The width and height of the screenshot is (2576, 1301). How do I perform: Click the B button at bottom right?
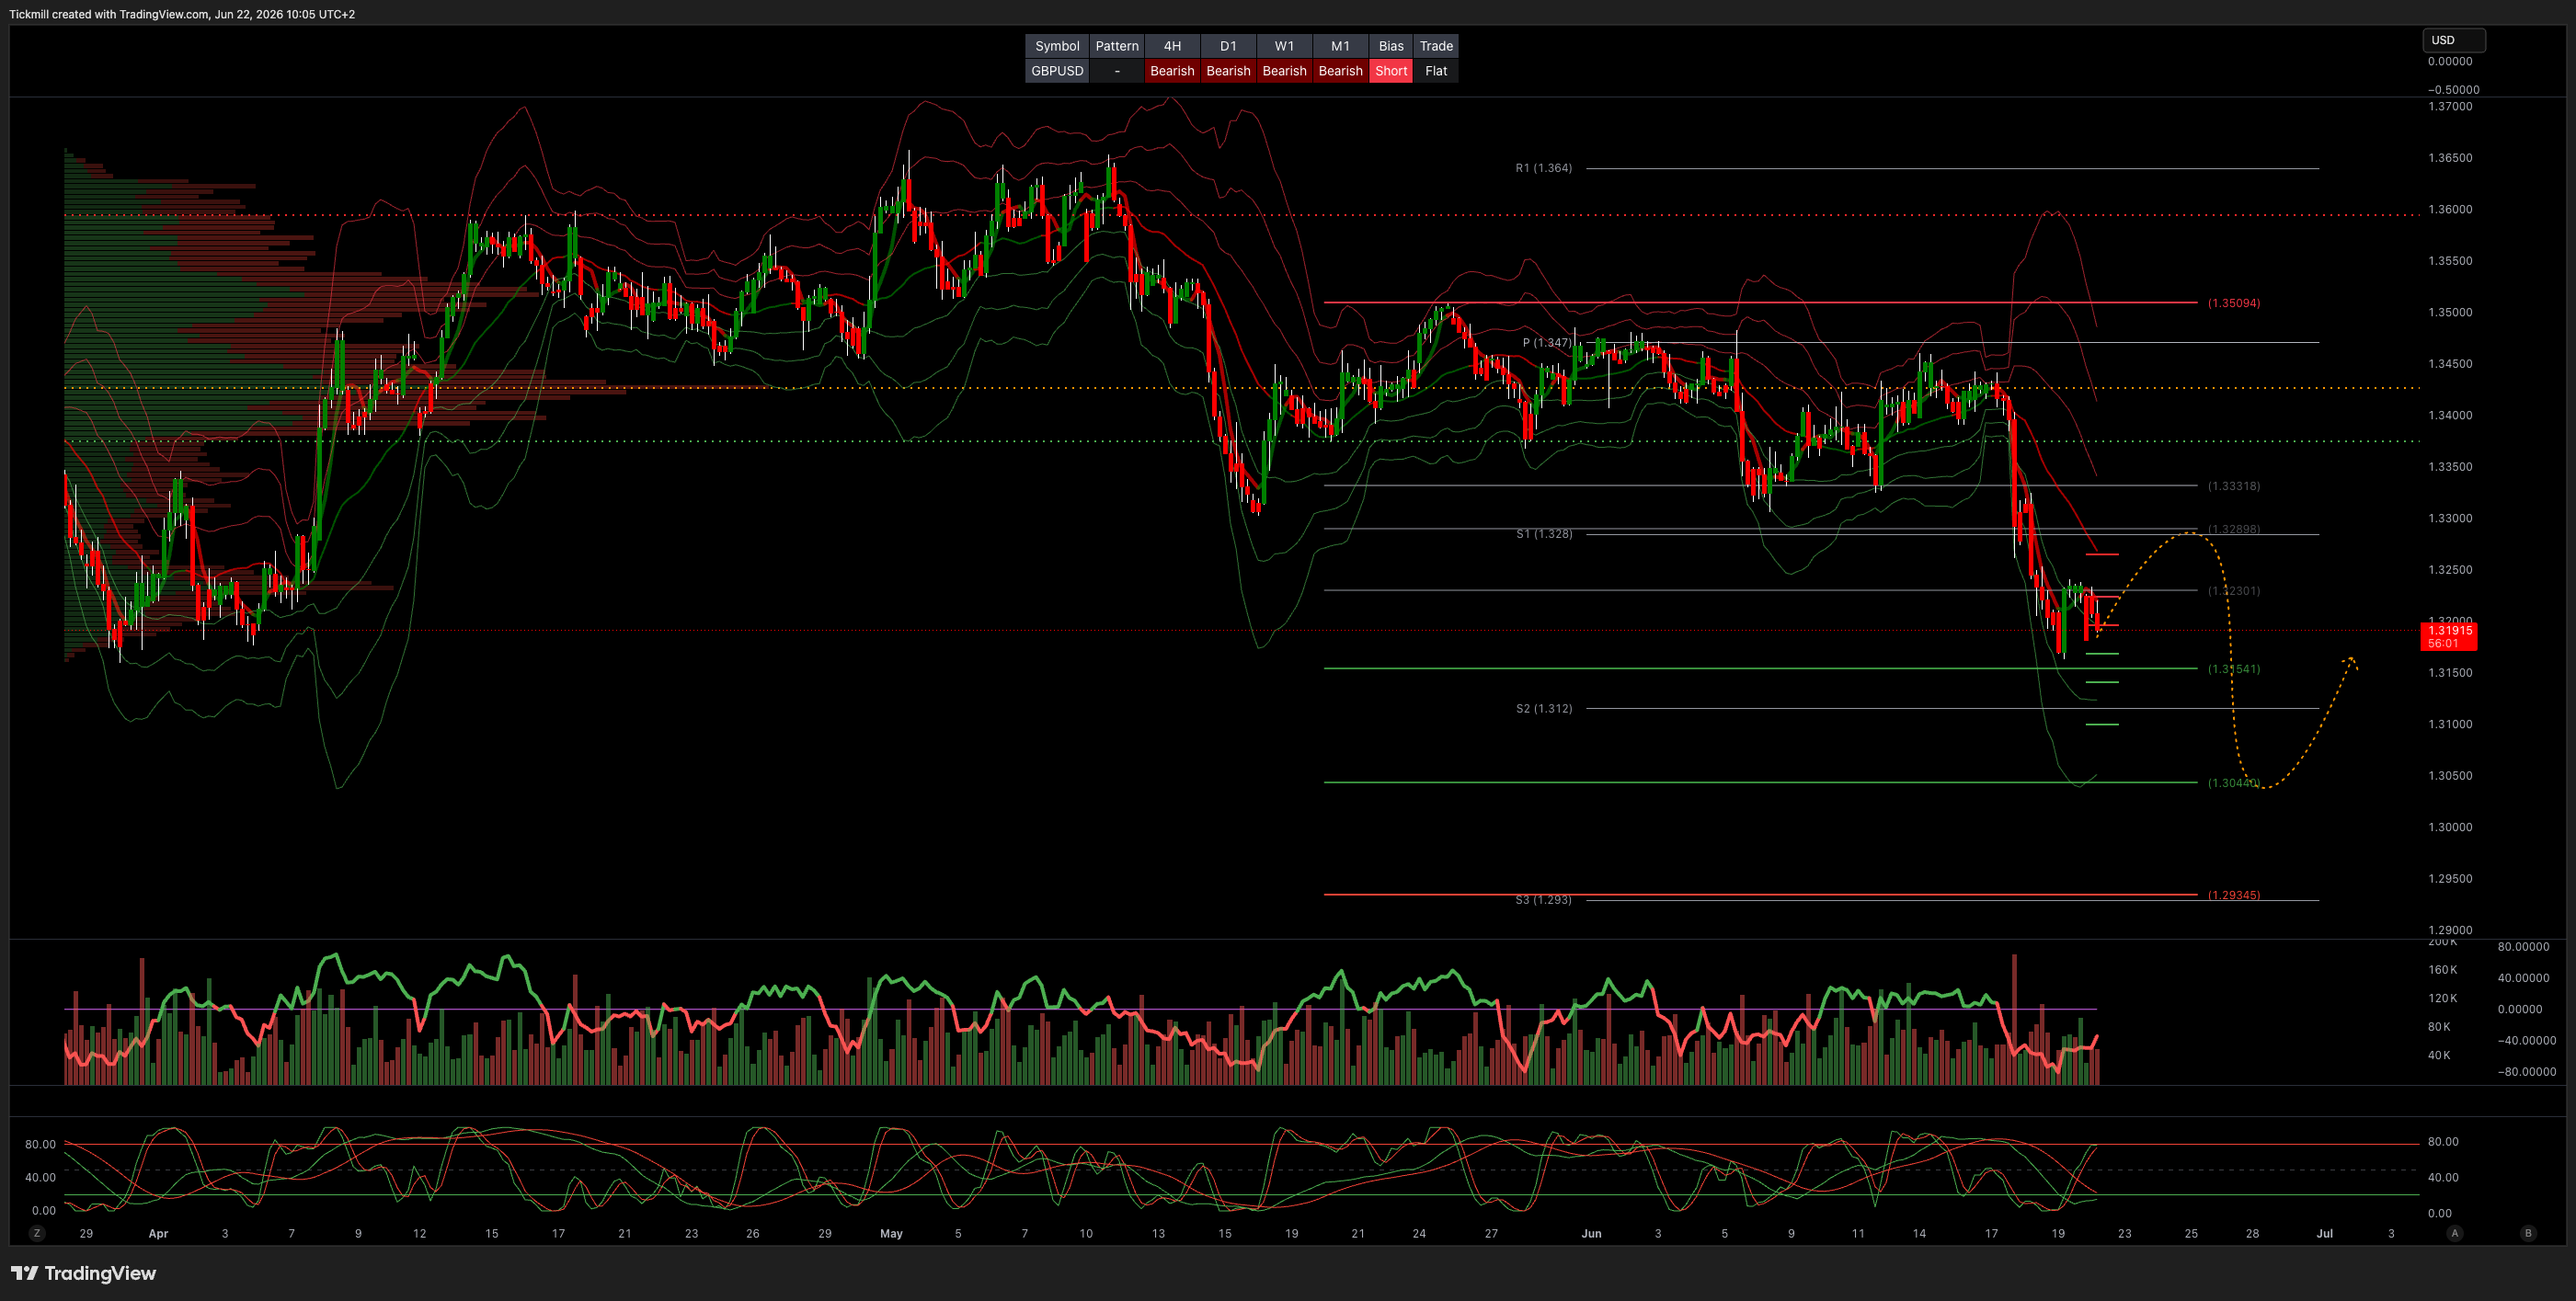pyautogui.click(x=2528, y=1233)
